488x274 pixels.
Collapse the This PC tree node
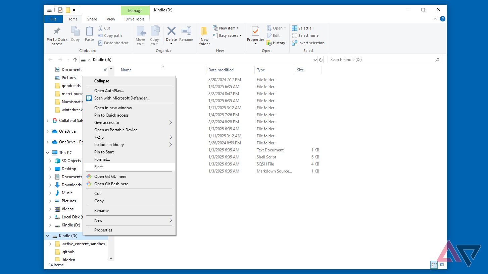47,153
